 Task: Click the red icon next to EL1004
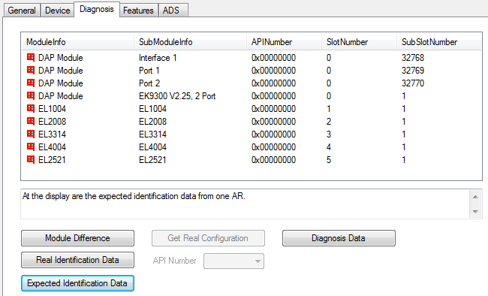(31, 108)
